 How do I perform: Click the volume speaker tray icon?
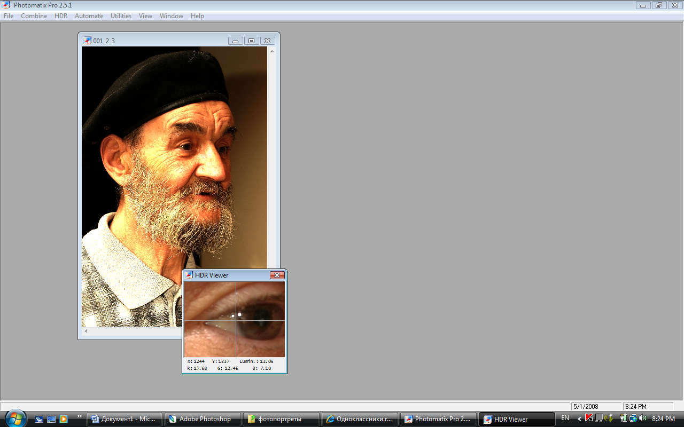point(642,418)
